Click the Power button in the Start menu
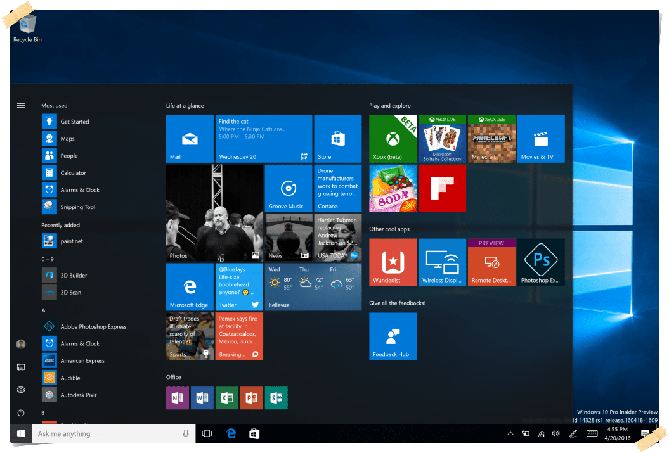Image resolution: width=669 pixels, height=453 pixels. 21,412
